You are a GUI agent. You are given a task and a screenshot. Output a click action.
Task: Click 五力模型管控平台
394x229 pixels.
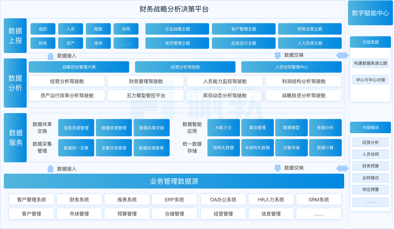pos(146,95)
